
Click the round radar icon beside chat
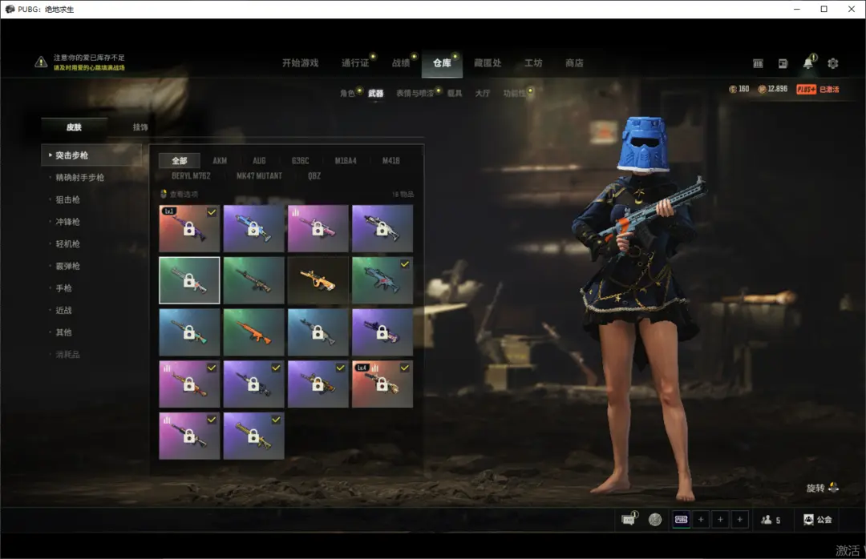tap(655, 519)
